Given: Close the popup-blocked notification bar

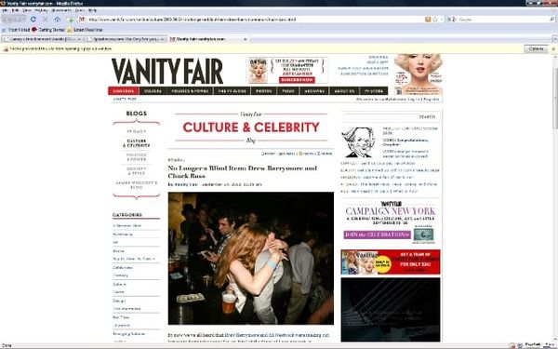Looking at the screenshot, I should click(x=553, y=48).
